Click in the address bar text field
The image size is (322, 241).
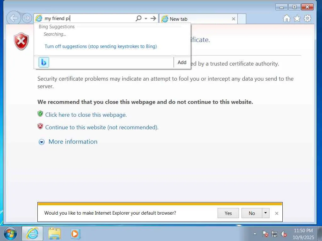89,19
